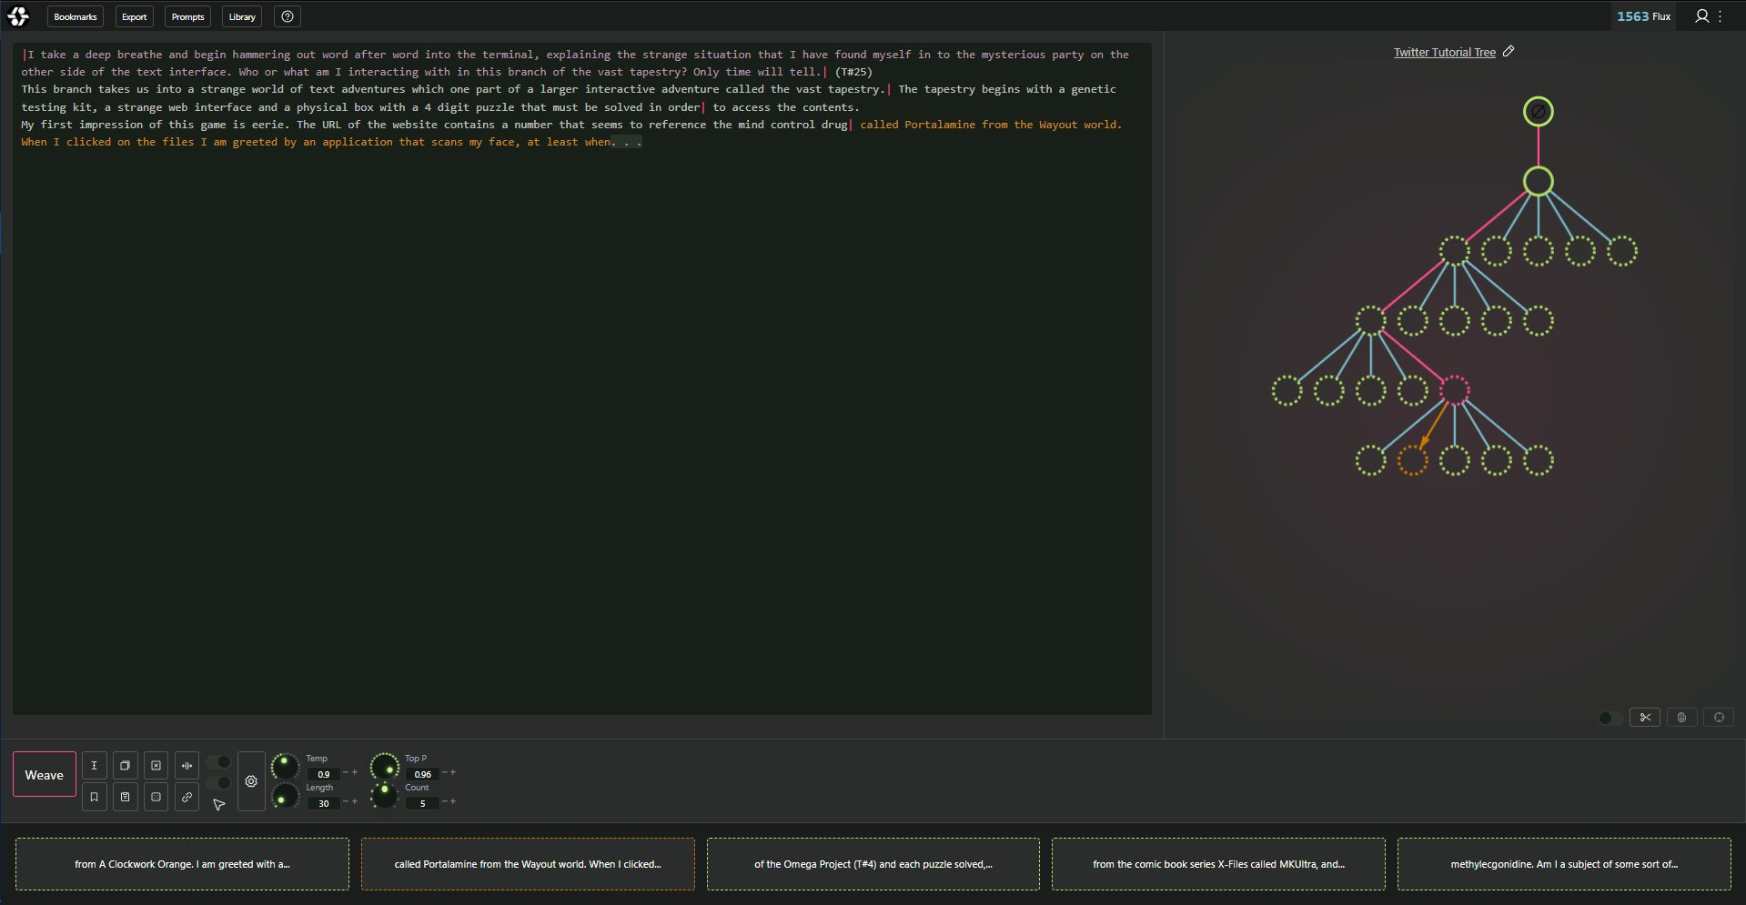Open the Twitter Tutorial Tree link

coord(1444,53)
